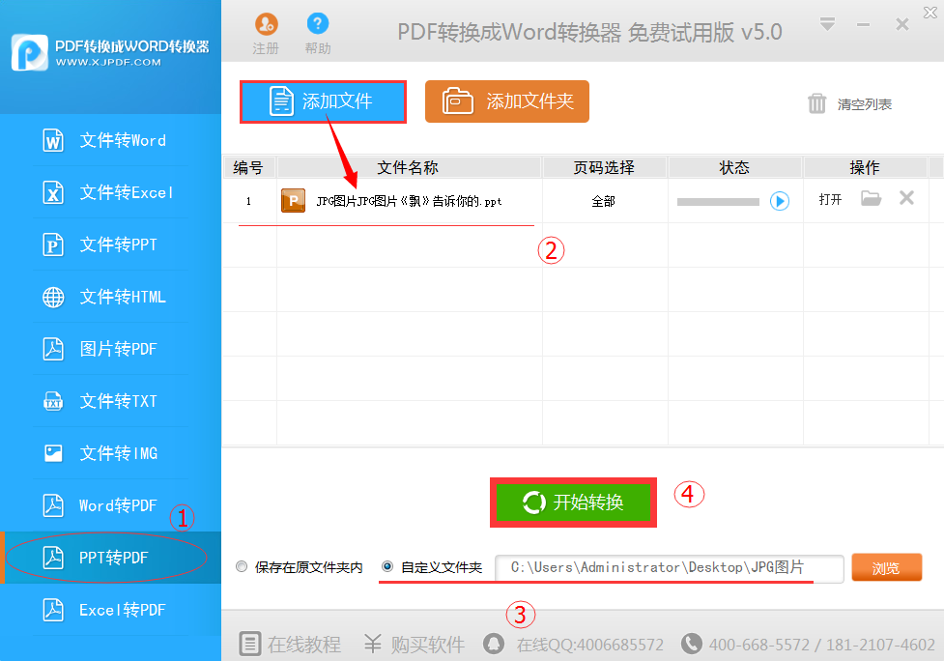Click row number 1 cell

click(x=248, y=201)
